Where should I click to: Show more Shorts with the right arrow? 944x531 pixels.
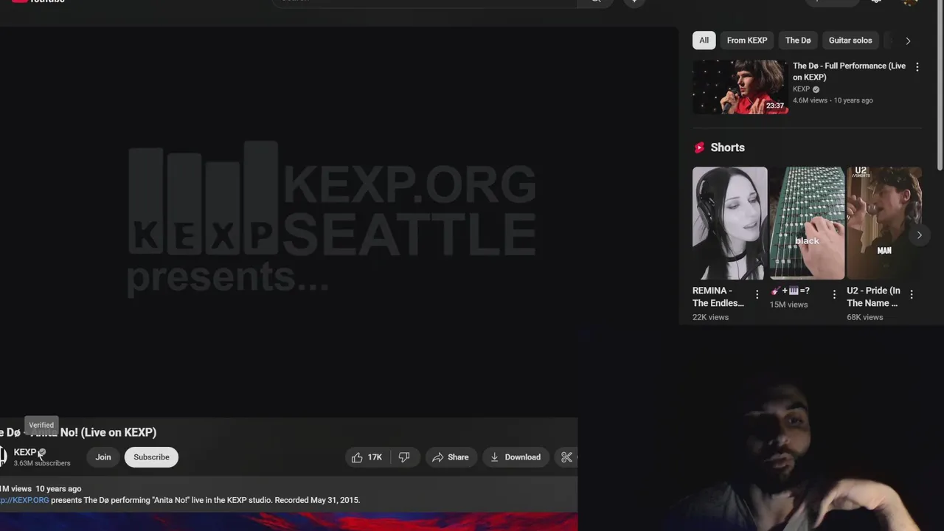click(919, 235)
